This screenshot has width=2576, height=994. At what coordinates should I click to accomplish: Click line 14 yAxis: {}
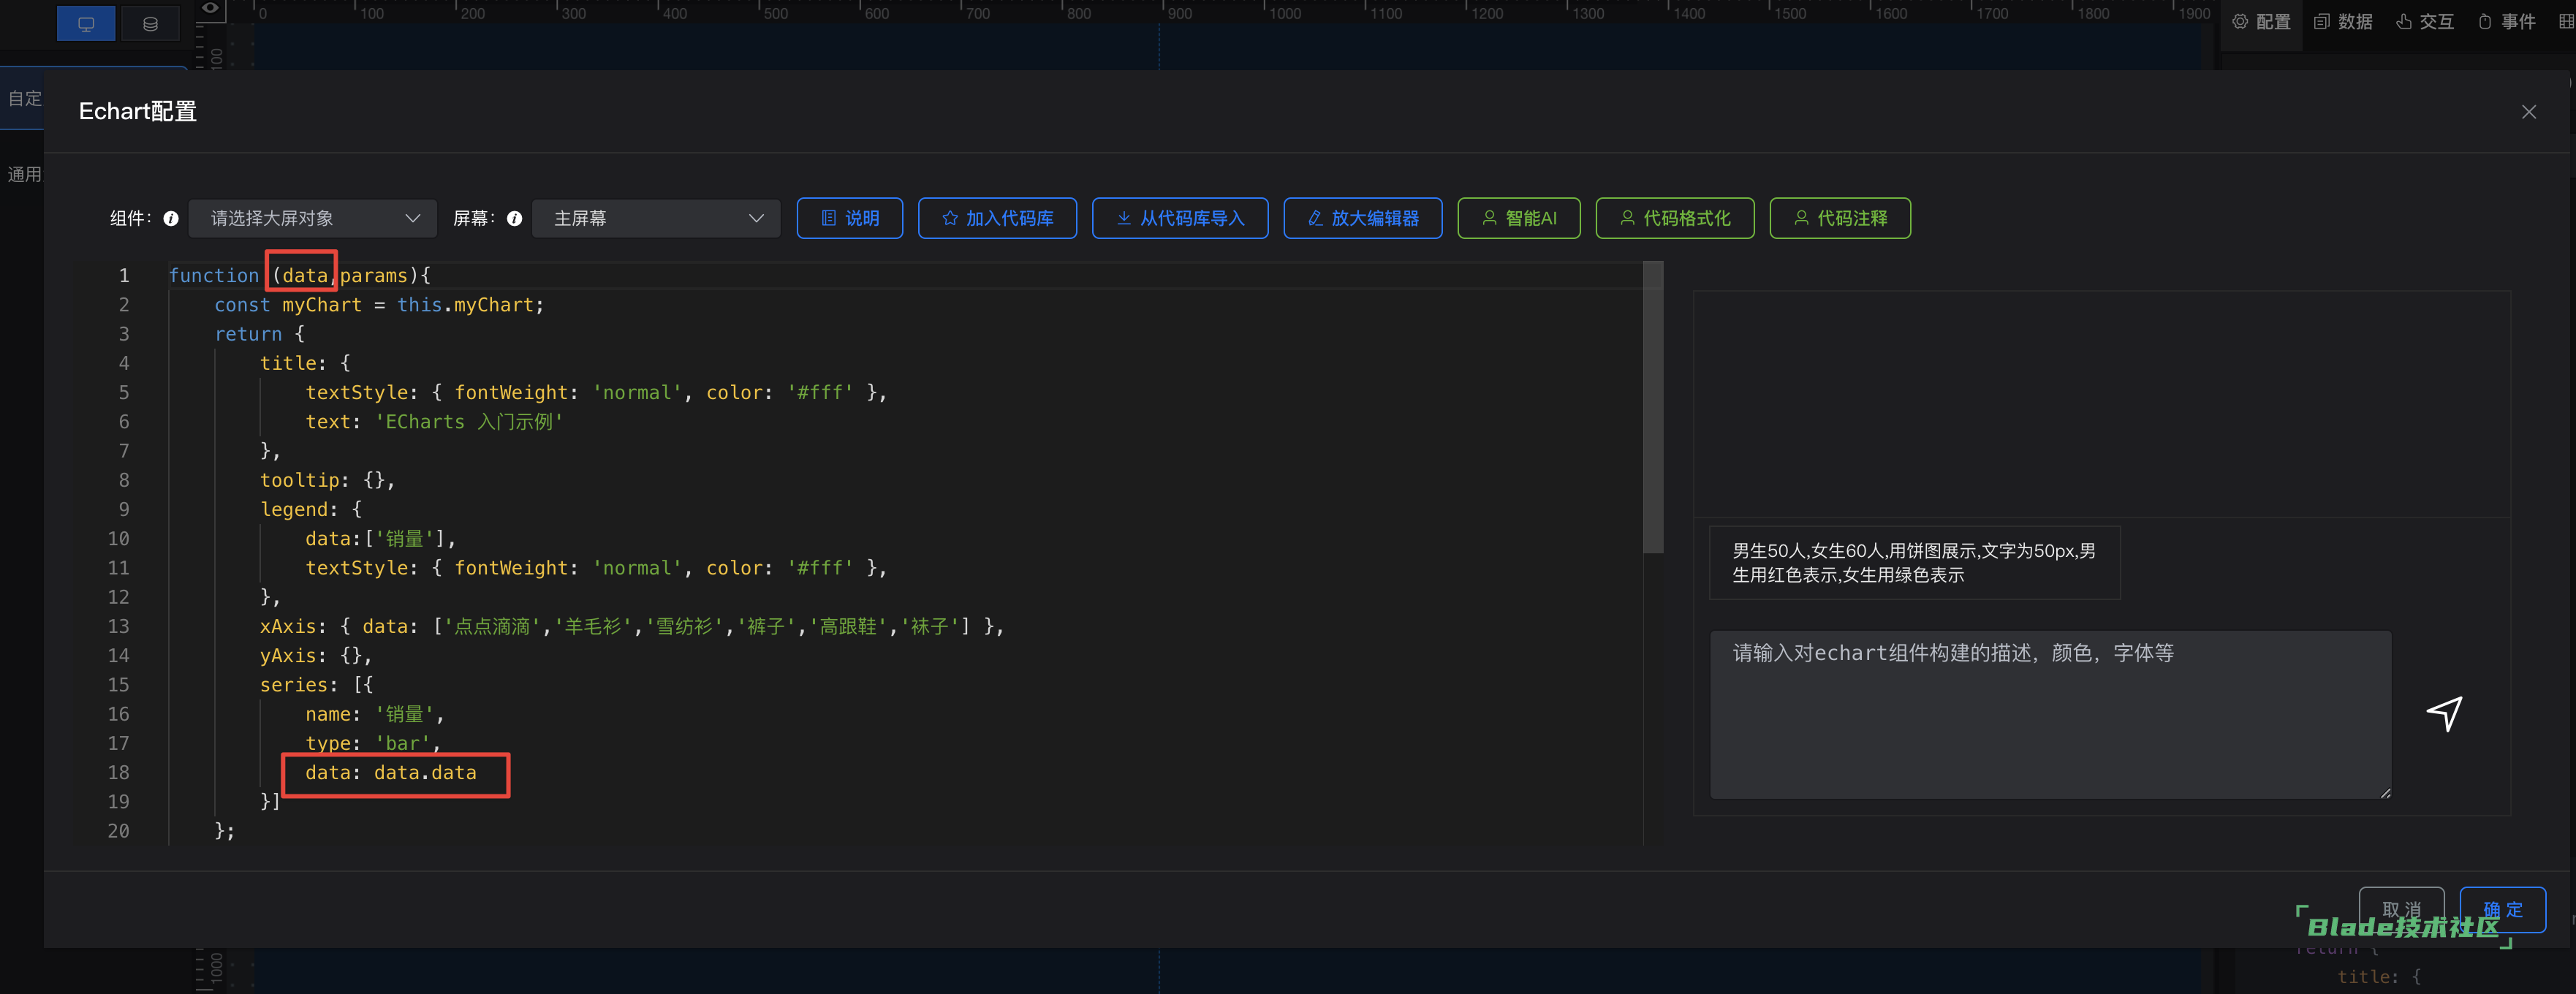tap(316, 656)
